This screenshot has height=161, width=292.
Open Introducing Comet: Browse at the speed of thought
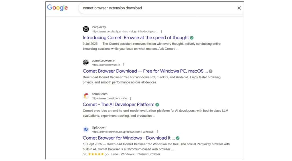pyautogui.click(x=136, y=37)
